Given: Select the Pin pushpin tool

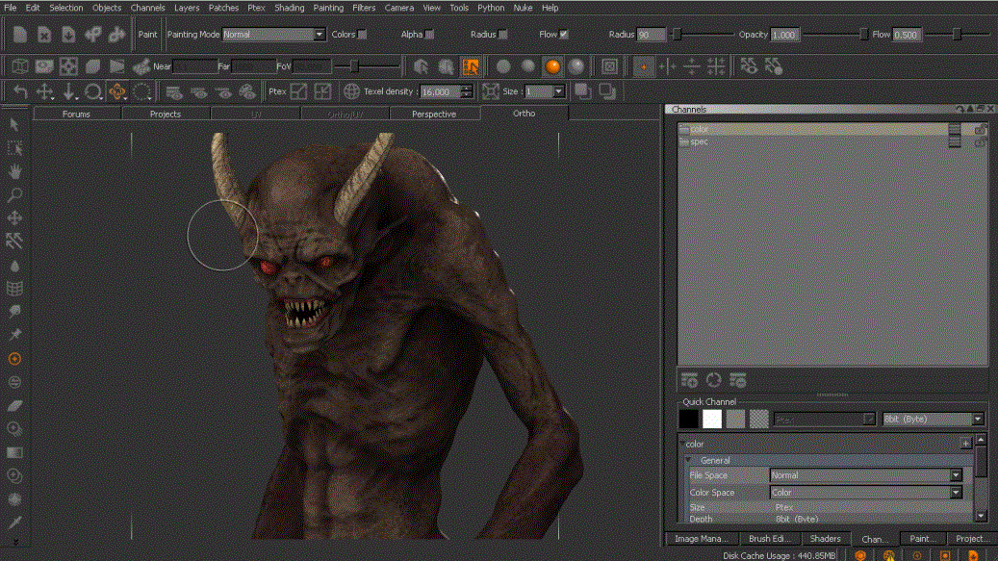Looking at the screenshot, I should coord(14,335).
